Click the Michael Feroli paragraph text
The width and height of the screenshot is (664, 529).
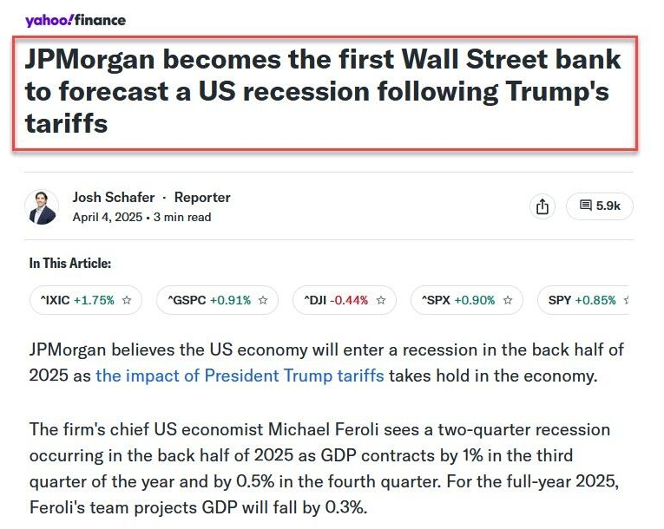(x=319, y=468)
